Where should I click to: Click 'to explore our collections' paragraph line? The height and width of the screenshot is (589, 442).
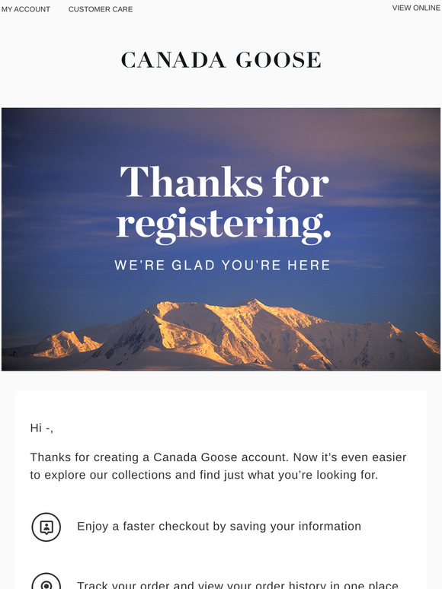pos(204,475)
